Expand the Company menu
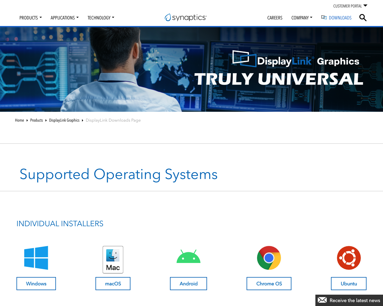 pyautogui.click(x=302, y=18)
